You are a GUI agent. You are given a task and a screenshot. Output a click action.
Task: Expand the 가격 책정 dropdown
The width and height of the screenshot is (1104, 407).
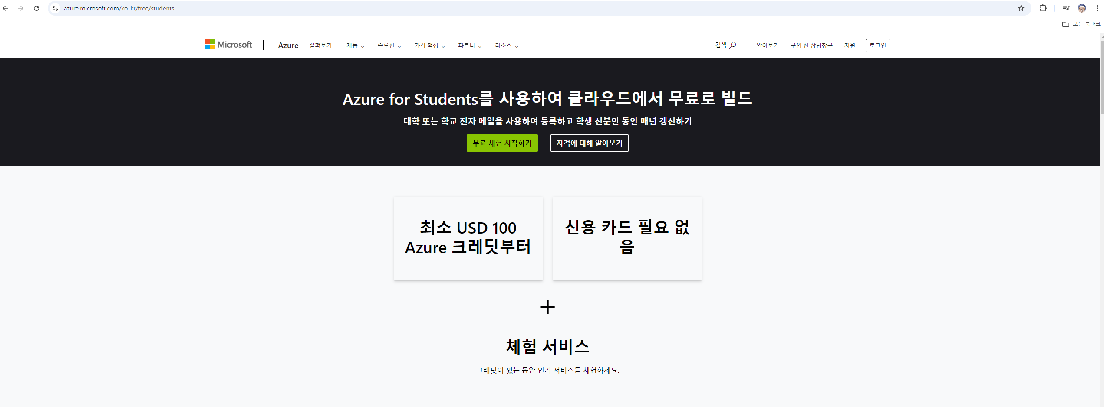[x=429, y=46]
